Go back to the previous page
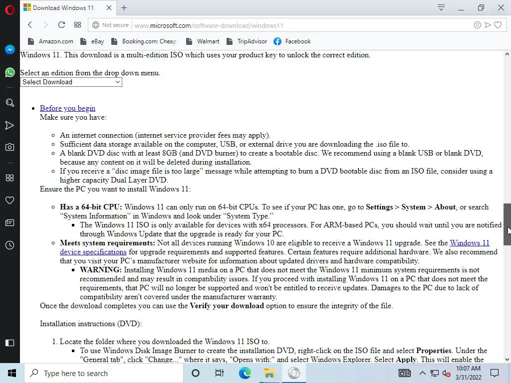The image size is (511, 383). click(x=30, y=25)
